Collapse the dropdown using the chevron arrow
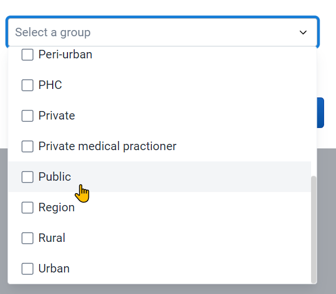This screenshot has width=336, height=294. coord(303,32)
